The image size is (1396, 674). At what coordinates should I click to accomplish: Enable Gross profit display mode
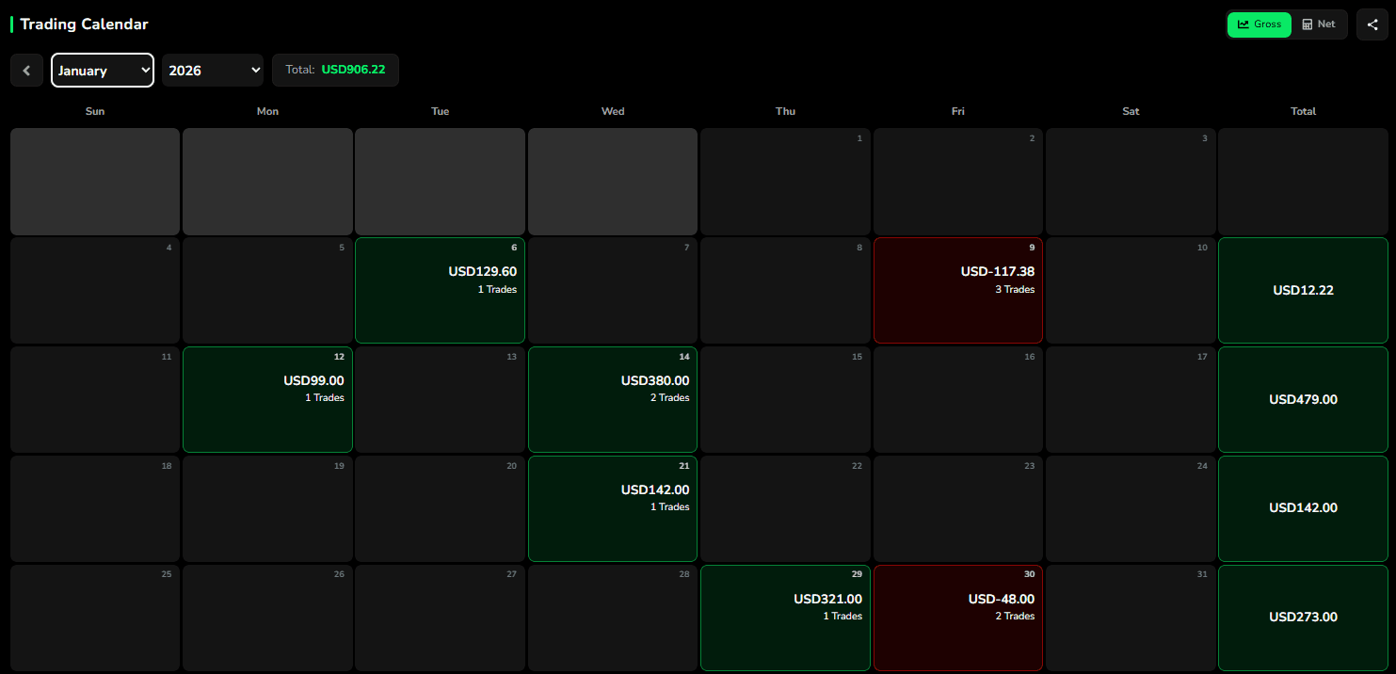[x=1260, y=24]
